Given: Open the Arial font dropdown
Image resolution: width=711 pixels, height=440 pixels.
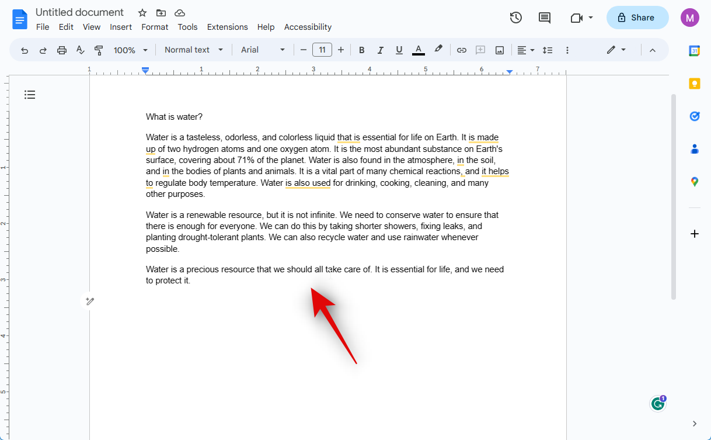Looking at the screenshot, I should pos(263,50).
